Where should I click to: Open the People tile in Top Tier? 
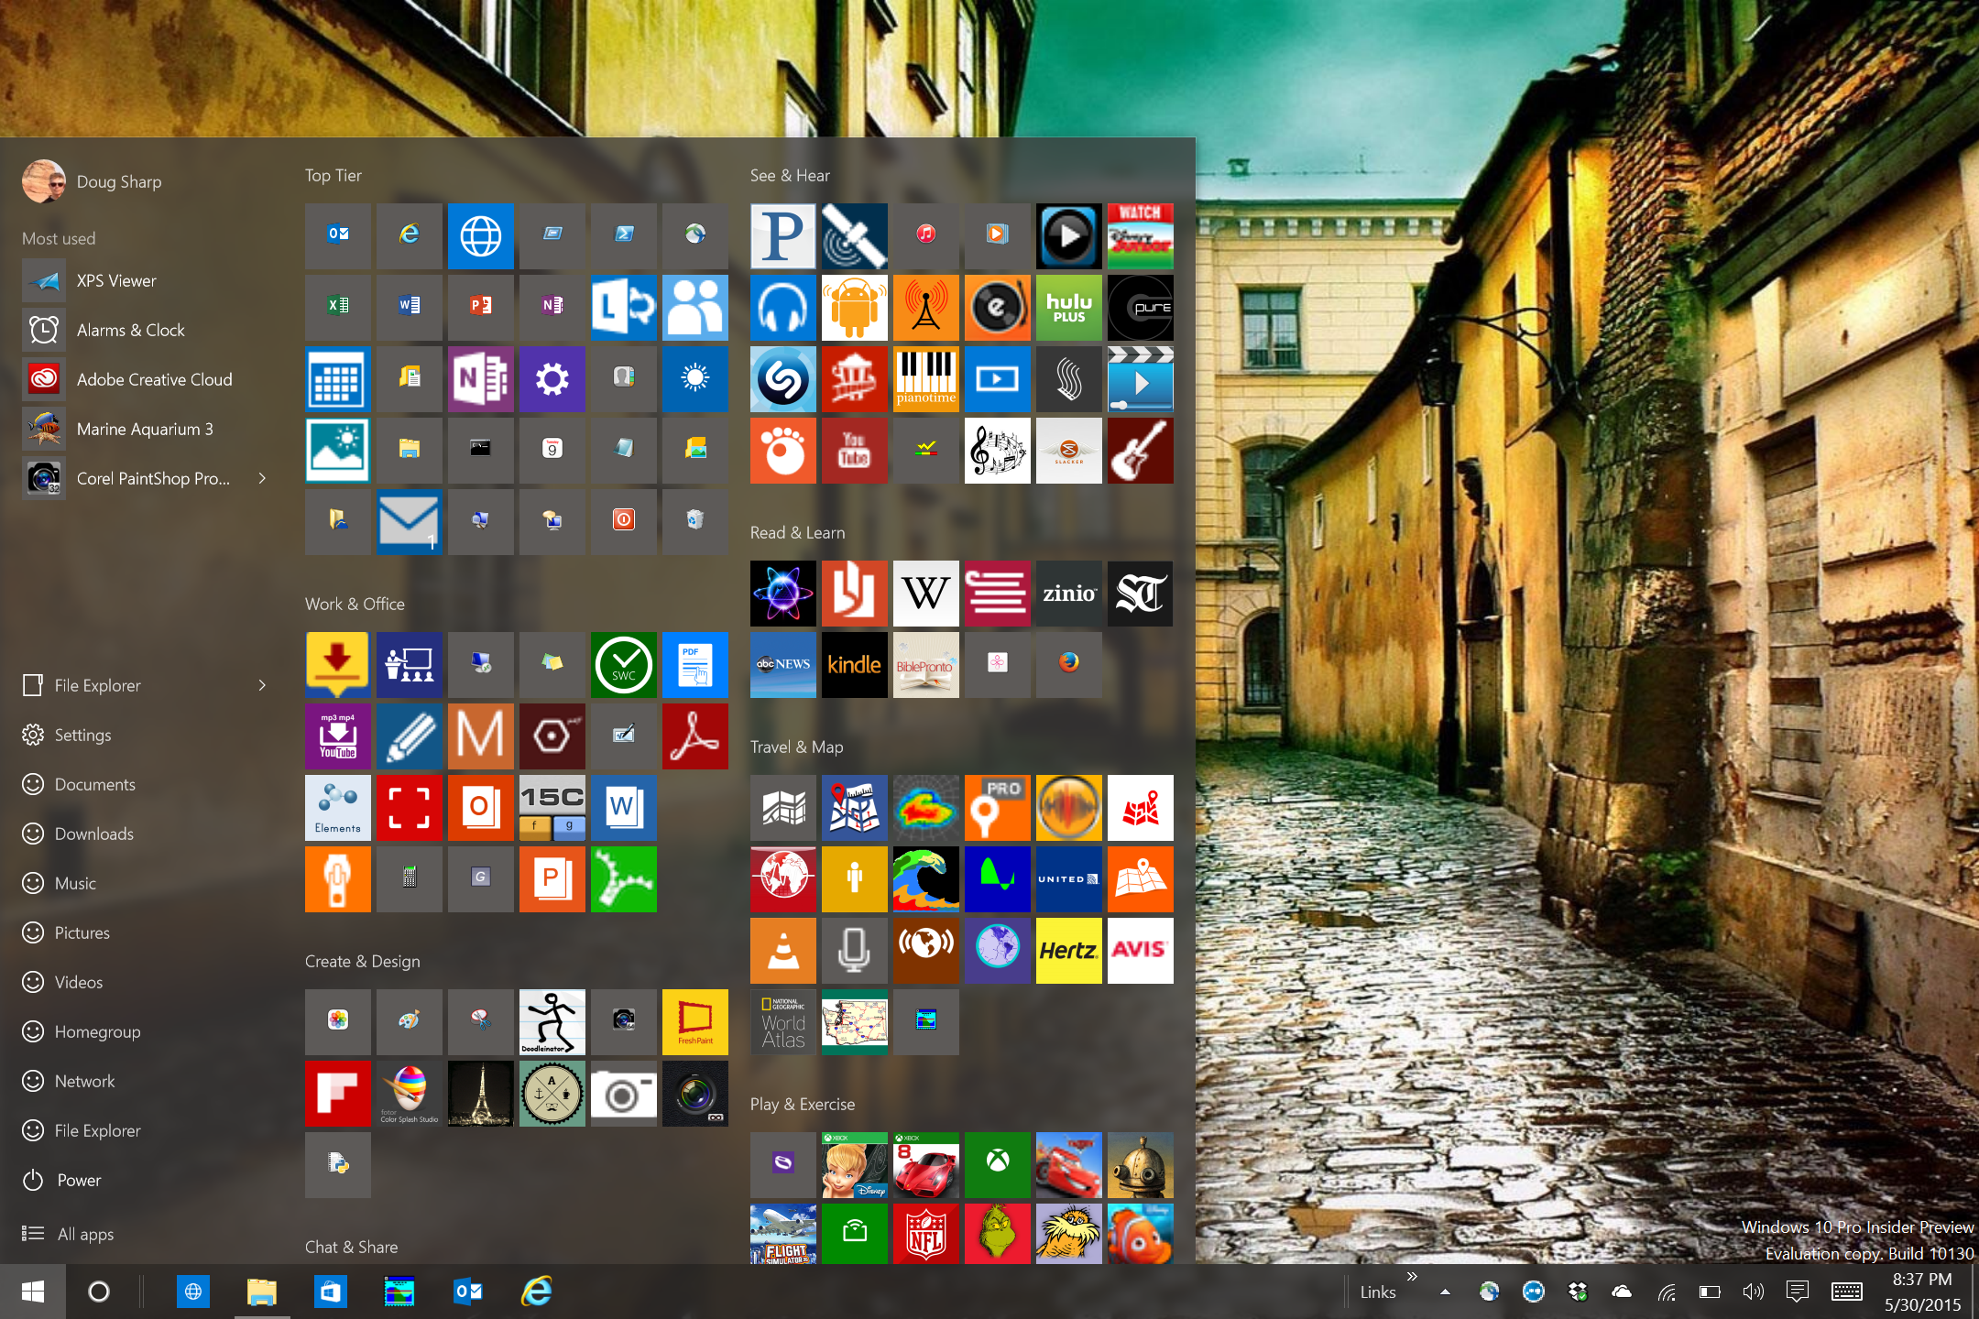694,307
